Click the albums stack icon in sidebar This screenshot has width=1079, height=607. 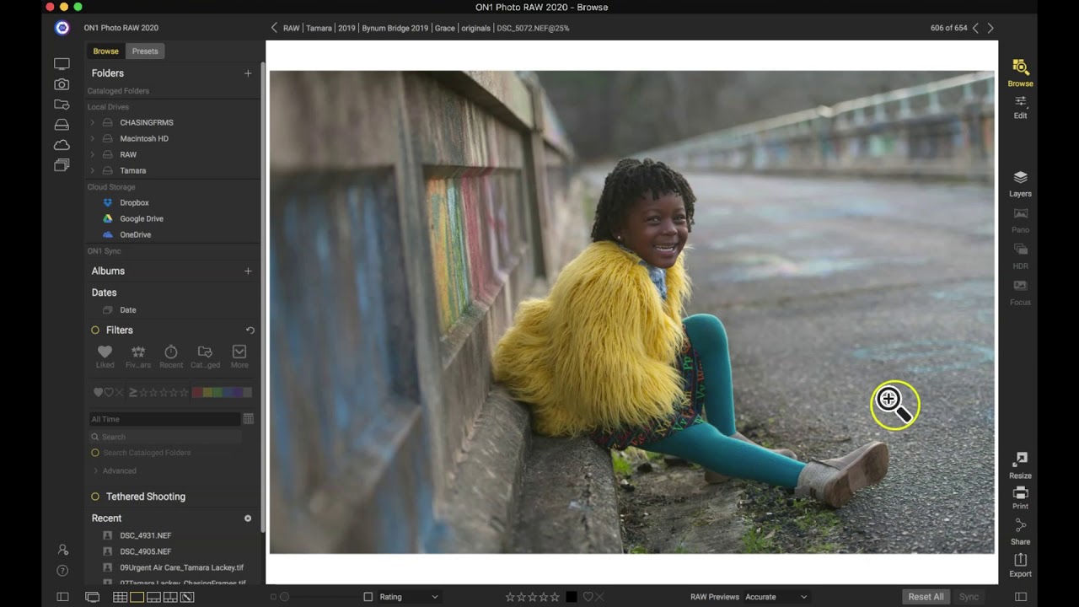62,165
